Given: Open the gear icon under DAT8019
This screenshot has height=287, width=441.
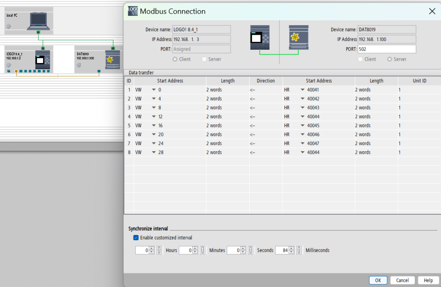Looking at the screenshot, I should click(78, 65).
